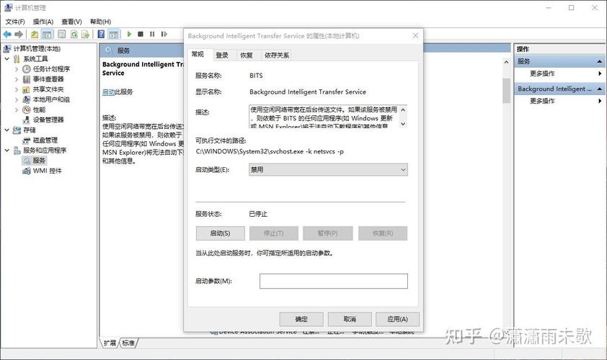Click the Restart service toolbar icon
The height and width of the screenshot is (360, 607).
coord(164,35)
